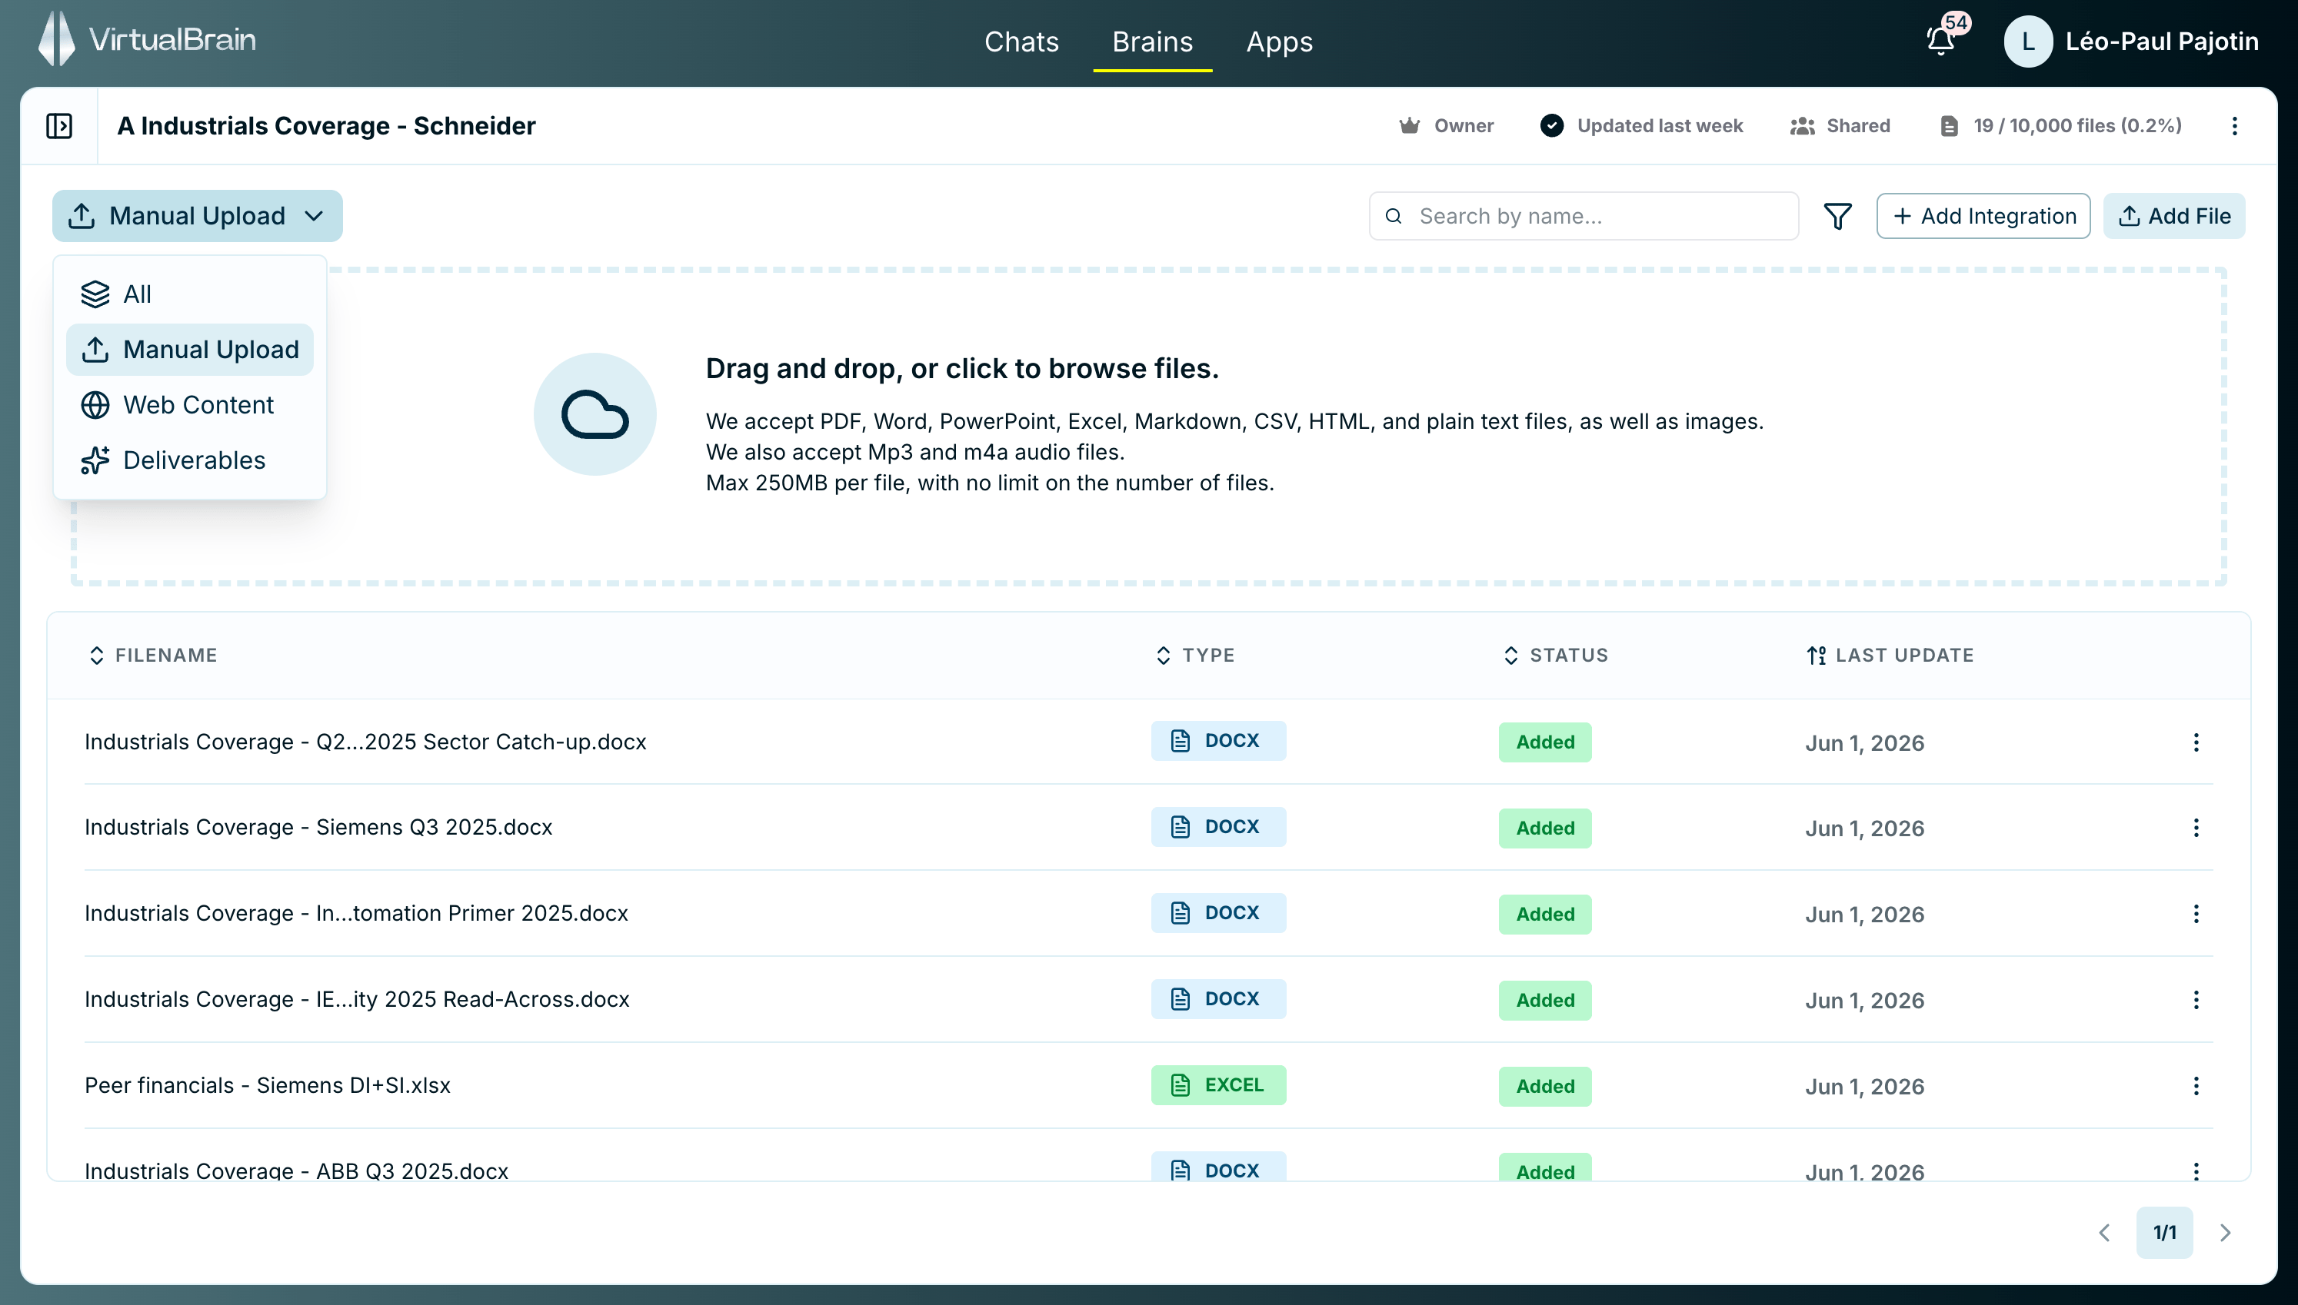
Task: Click the user avatar L
Action: [2027, 42]
